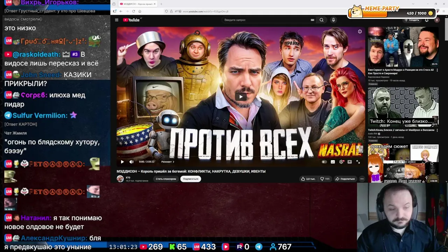Viewport: 448px width, 252px height.
Task: Click chat username Натанил
Action: (x=36, y=218)
